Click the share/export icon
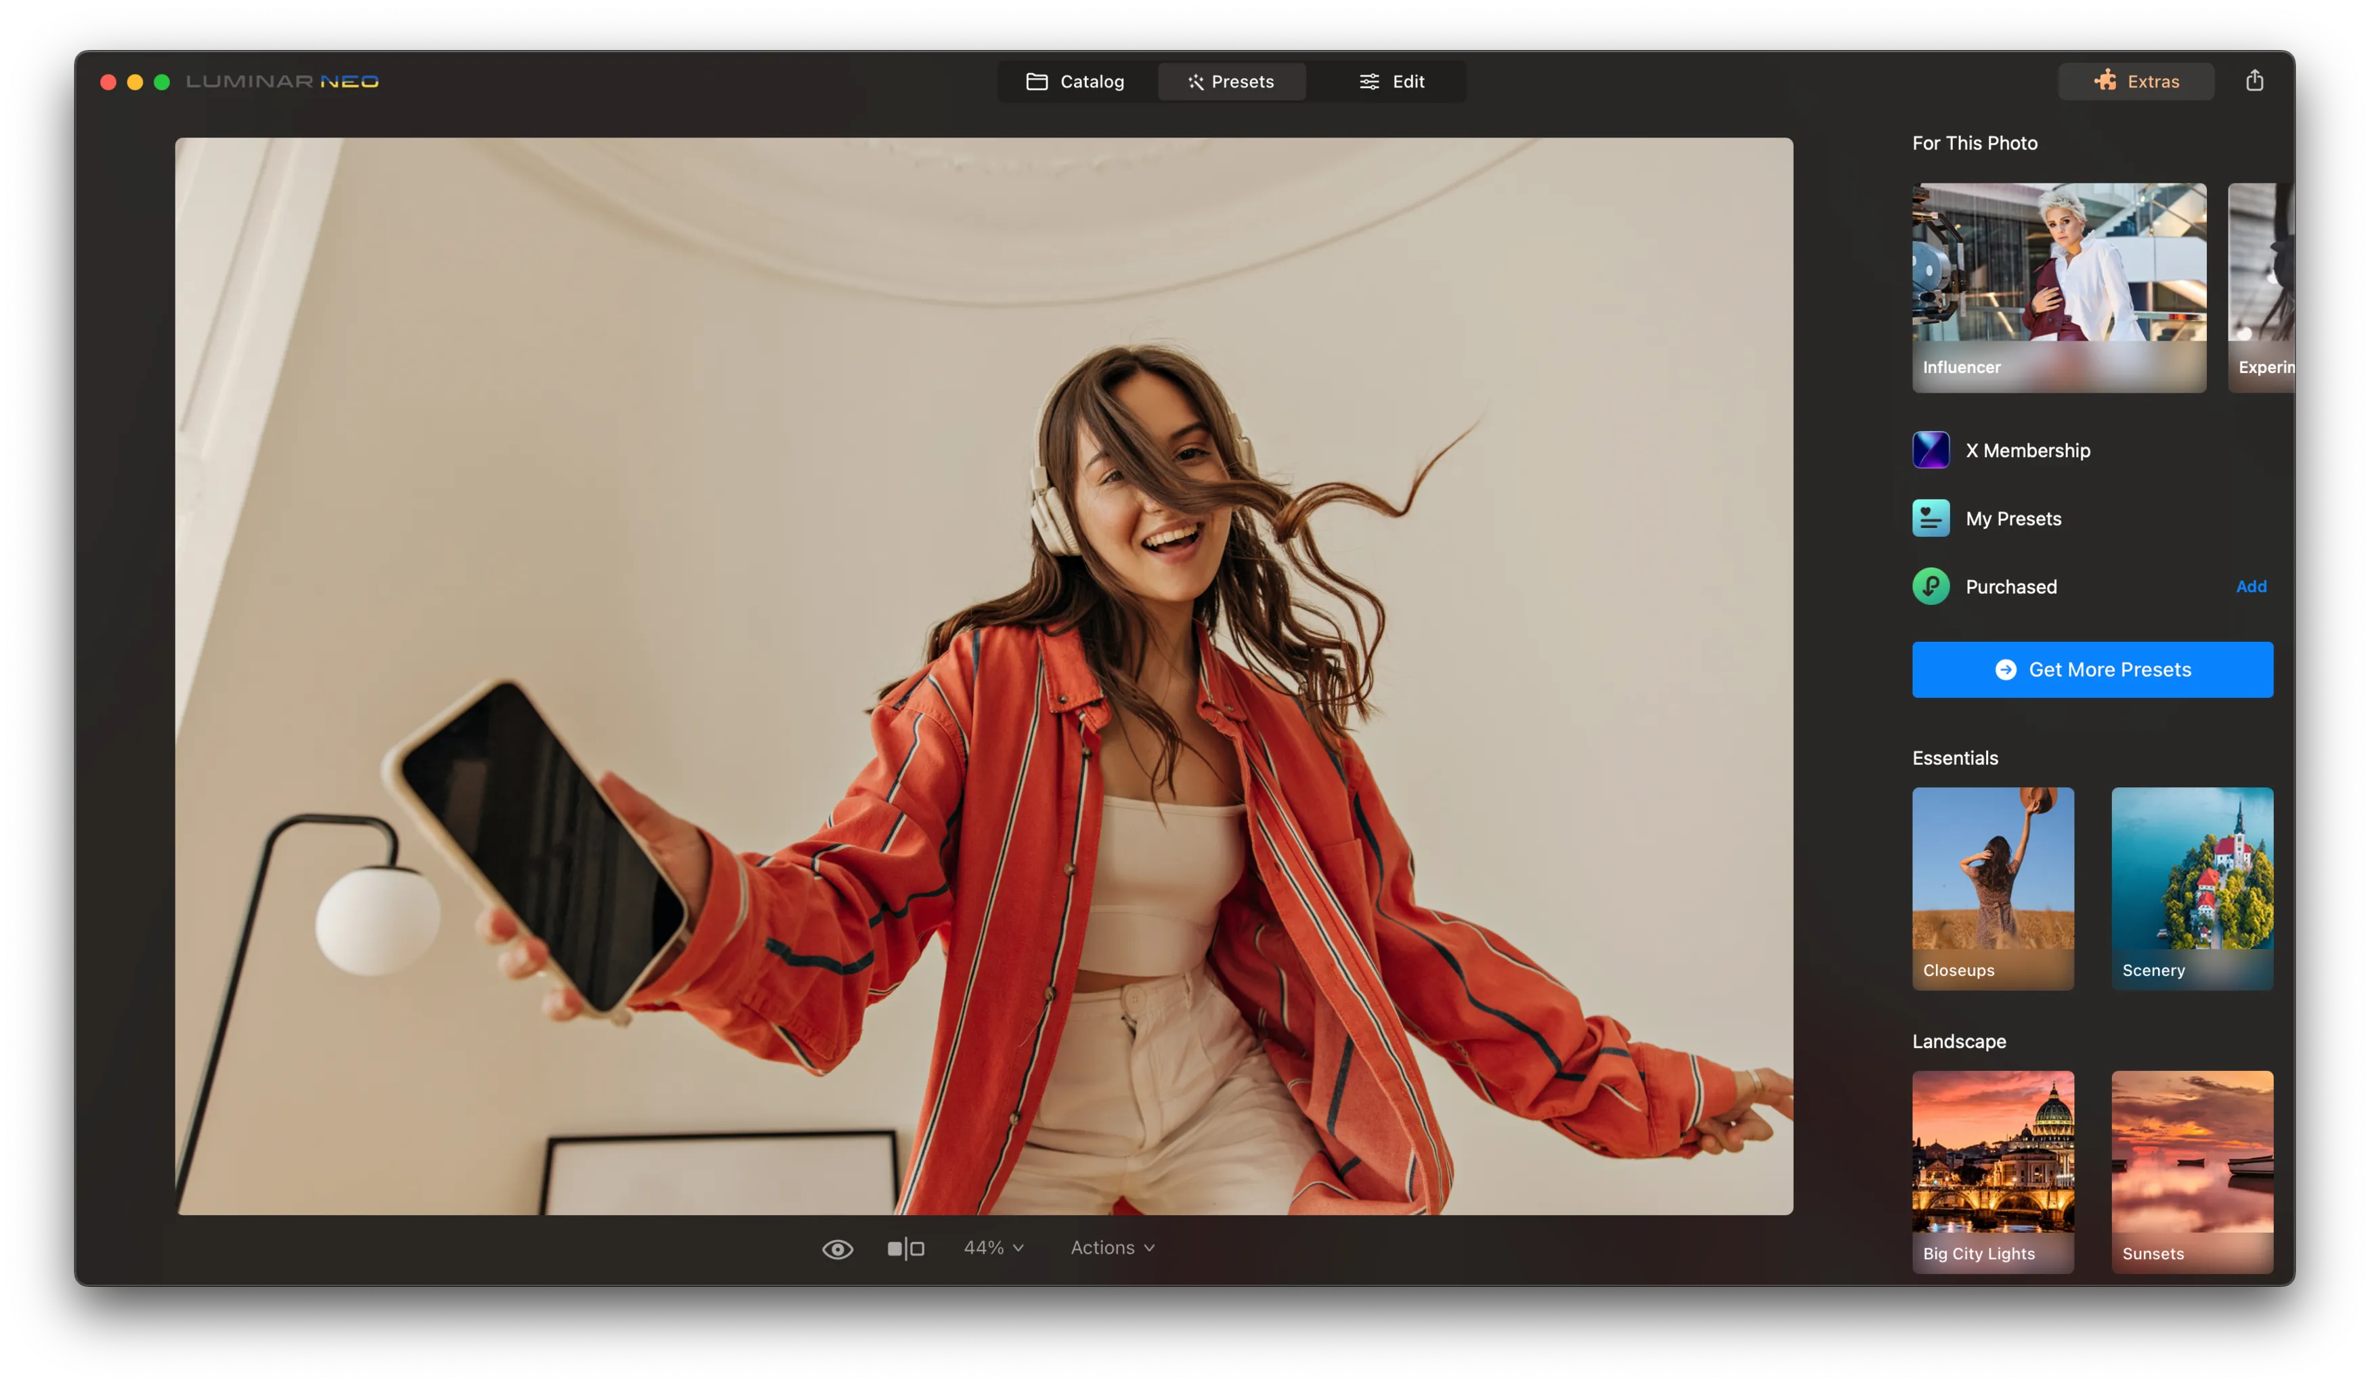Image resolution: width=2370 pixels, height=1385 pixels. pyautogui.click(x=2254, y=81)
